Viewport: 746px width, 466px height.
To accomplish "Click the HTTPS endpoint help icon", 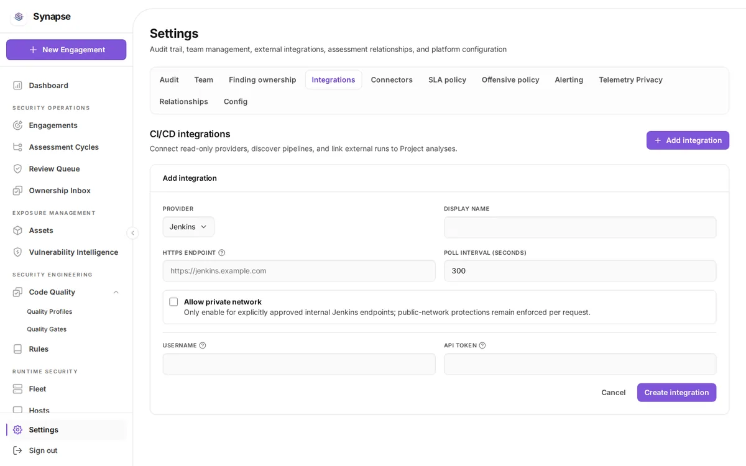I will tap(221, 252).
